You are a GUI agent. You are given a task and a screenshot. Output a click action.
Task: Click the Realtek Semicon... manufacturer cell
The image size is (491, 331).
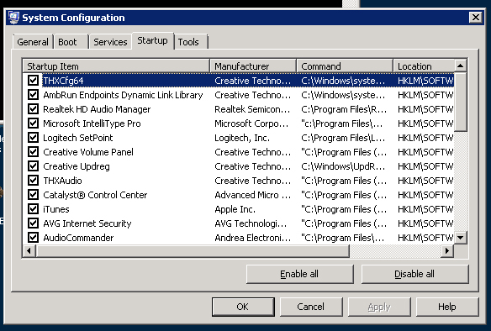click(252, 109)
